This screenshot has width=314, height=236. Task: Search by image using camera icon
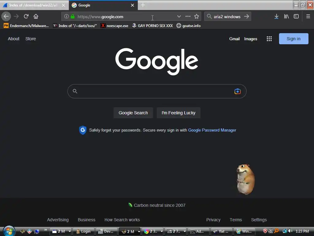pos(238,91)
